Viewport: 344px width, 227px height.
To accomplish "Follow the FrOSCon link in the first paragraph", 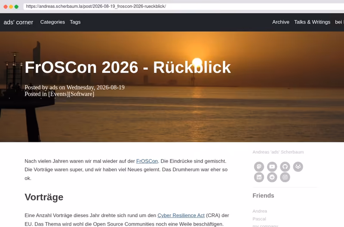I will click(147, 161).
